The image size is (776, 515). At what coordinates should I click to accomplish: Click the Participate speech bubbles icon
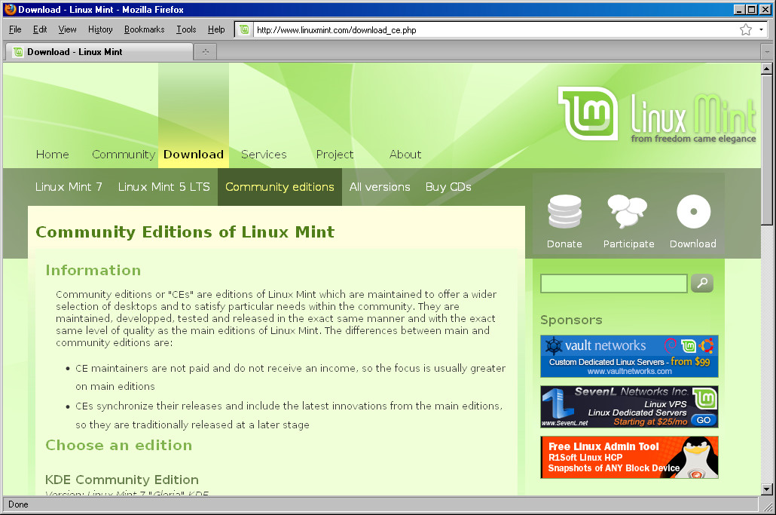[628, 211]
